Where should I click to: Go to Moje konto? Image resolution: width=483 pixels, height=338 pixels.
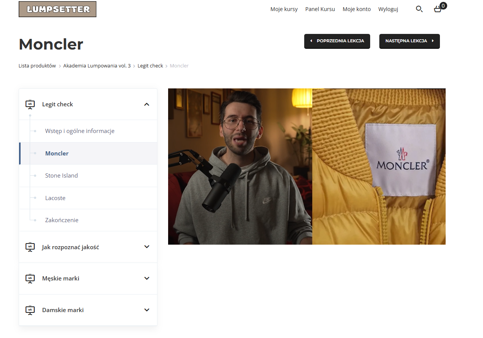[356, 9]
